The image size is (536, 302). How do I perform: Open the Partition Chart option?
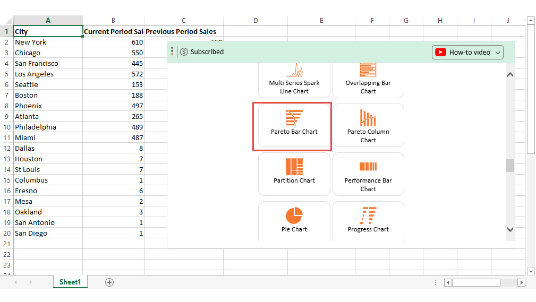pos(294,174)
